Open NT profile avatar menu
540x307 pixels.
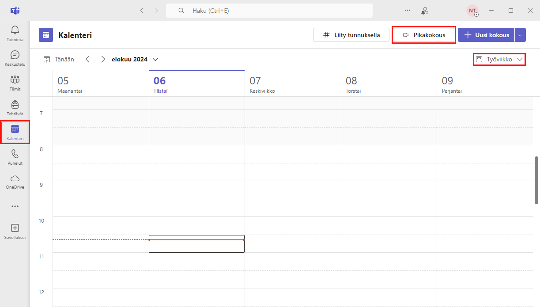click(x=472, y=11)
